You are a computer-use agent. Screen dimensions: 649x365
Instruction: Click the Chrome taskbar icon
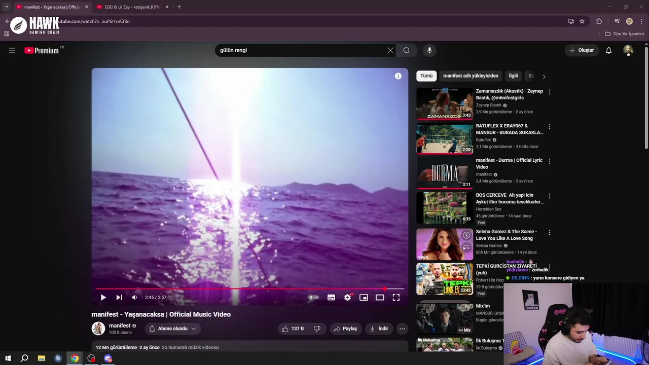click(75, 358)
